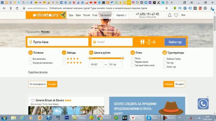This screenshot has height=121, width=216.
Task: Open Windows Start menu
Action: tap(4, 118)
